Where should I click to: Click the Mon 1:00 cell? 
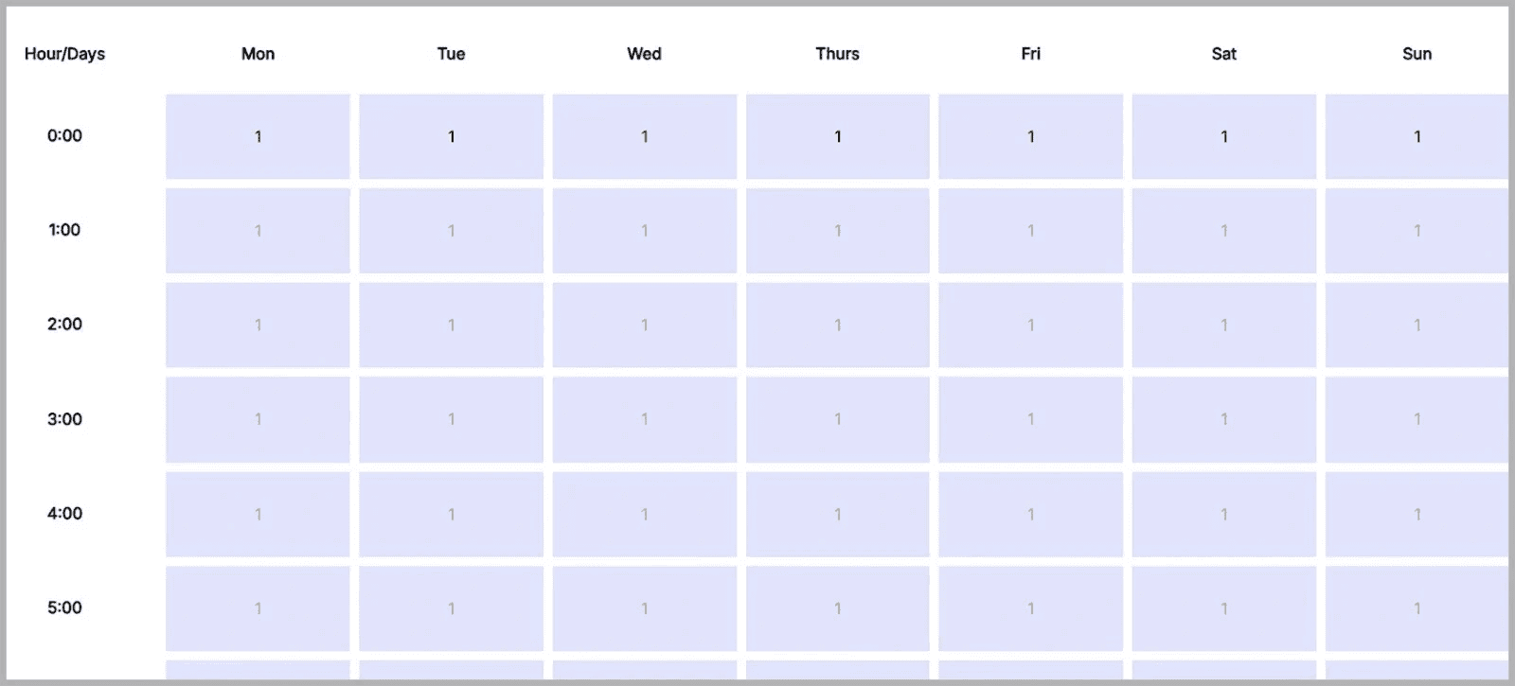[x=258, y=230]
